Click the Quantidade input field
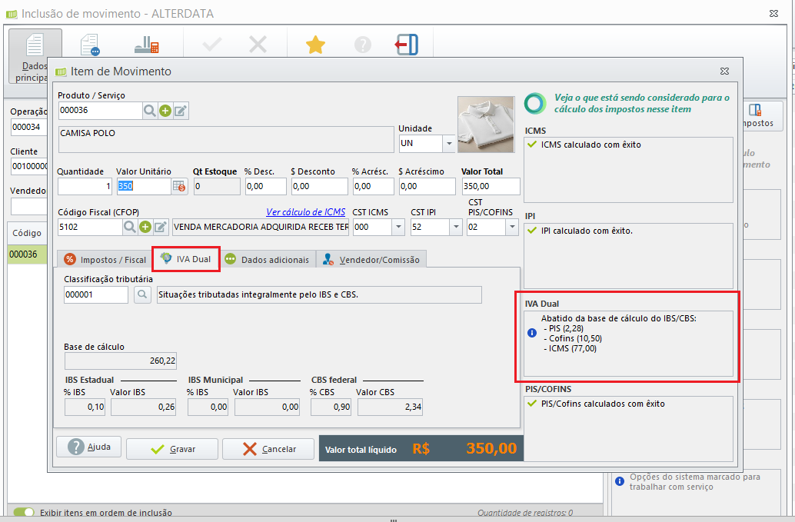Image resolution: width=795 pixels, height=522 pixels. [85, 186]
